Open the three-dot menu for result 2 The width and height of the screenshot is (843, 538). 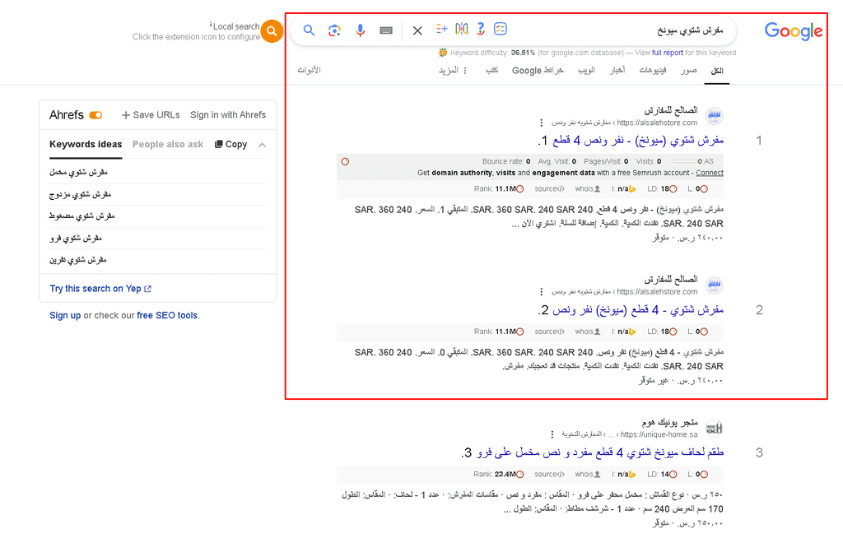point(542,292)
